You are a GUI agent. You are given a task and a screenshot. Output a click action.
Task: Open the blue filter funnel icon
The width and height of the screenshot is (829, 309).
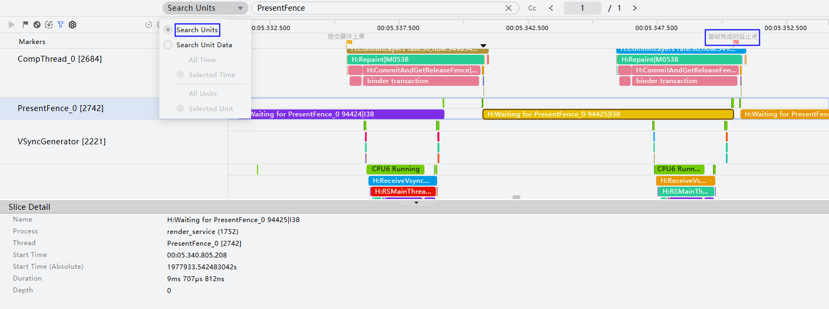tap(61, 25)
